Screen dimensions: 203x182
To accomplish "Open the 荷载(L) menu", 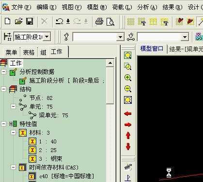I will click(122, 7).
